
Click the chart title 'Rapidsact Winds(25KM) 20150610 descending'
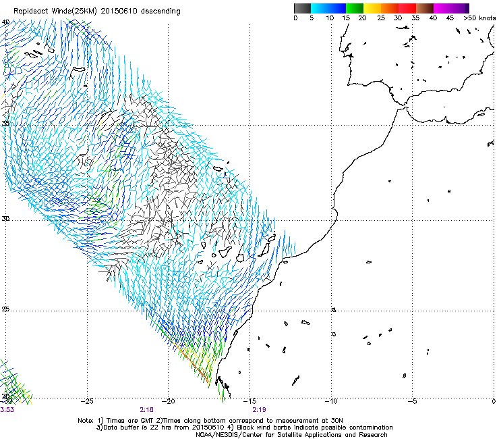[x=97, y=11]
